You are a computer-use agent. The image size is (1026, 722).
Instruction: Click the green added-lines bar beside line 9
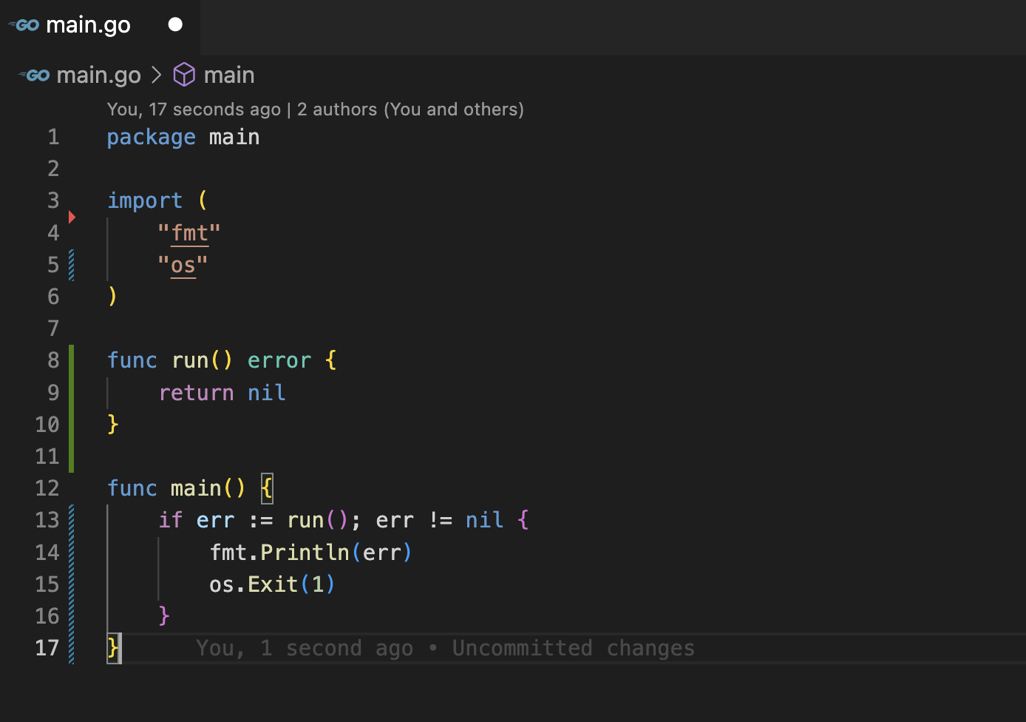point(72,393)
